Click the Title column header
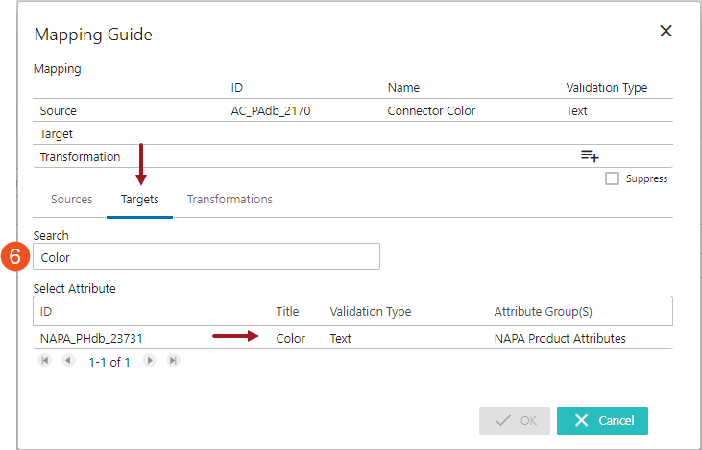 [x=287, y=312]
